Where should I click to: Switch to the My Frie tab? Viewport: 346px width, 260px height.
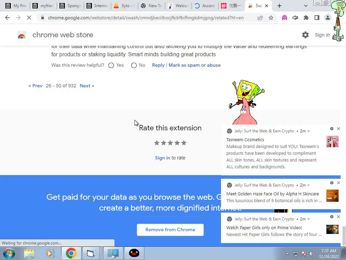[x=16, y=6]
